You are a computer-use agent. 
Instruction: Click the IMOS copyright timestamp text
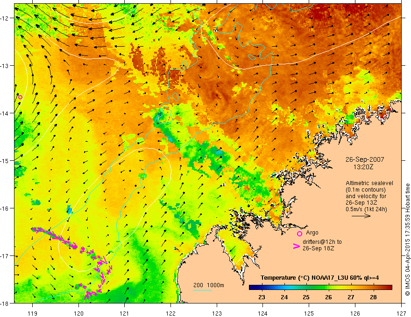(x=407, y=240)
